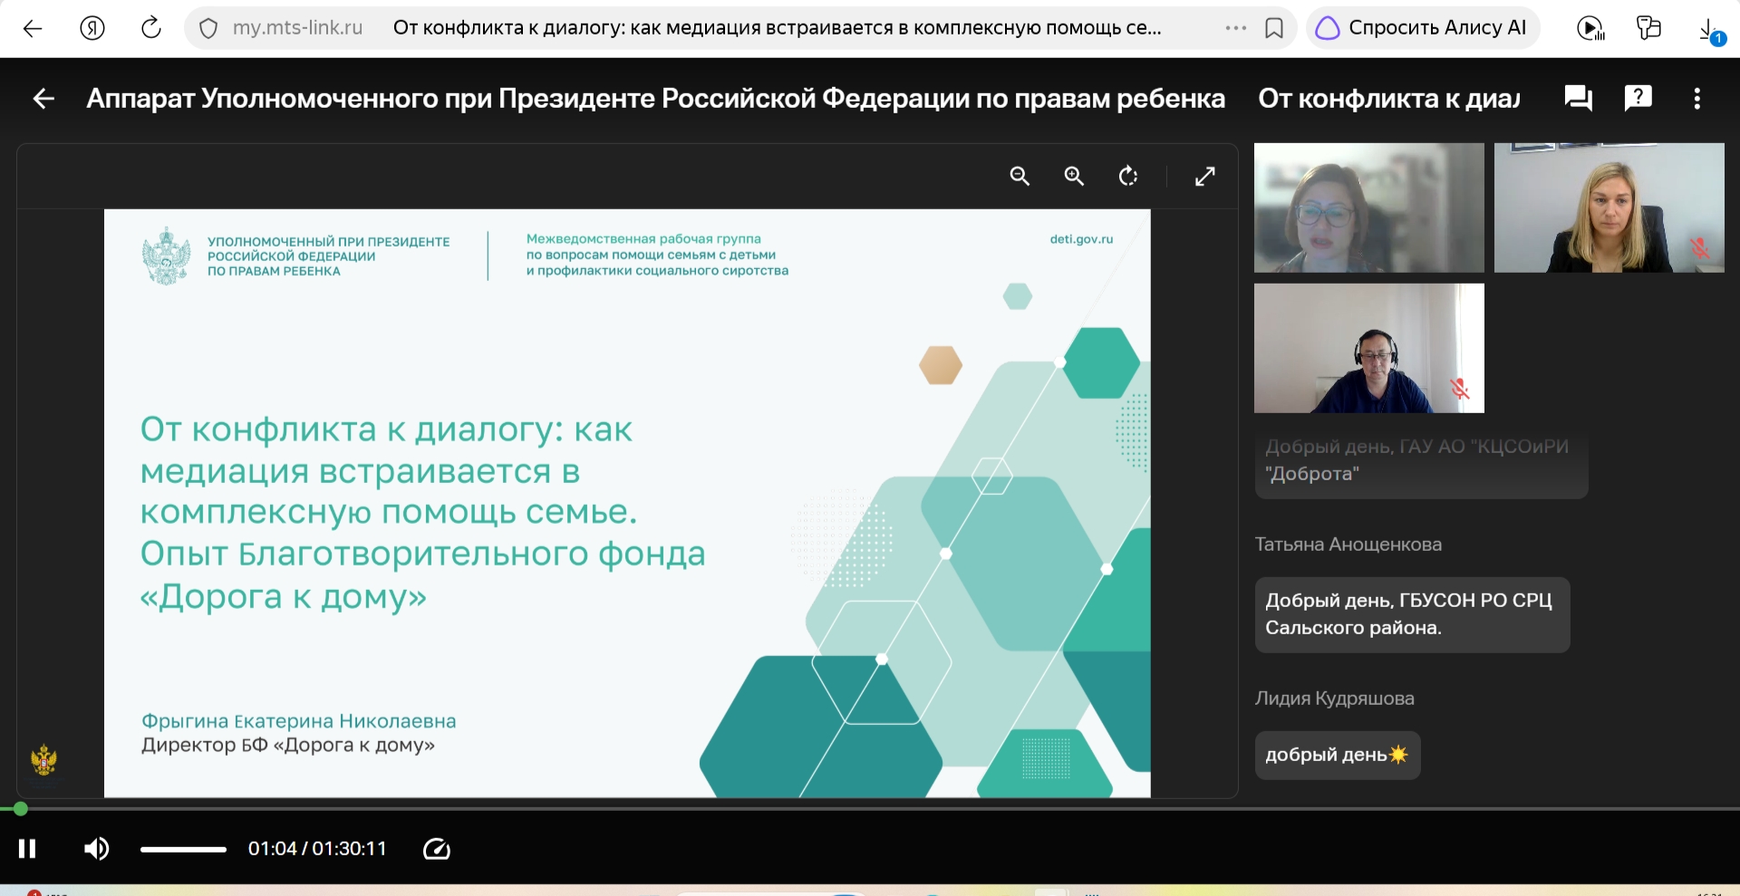The width and height of the screenshot is (1740, 896).
Task: Click the Спросить Алису AI button
Action: point(1421,28)
